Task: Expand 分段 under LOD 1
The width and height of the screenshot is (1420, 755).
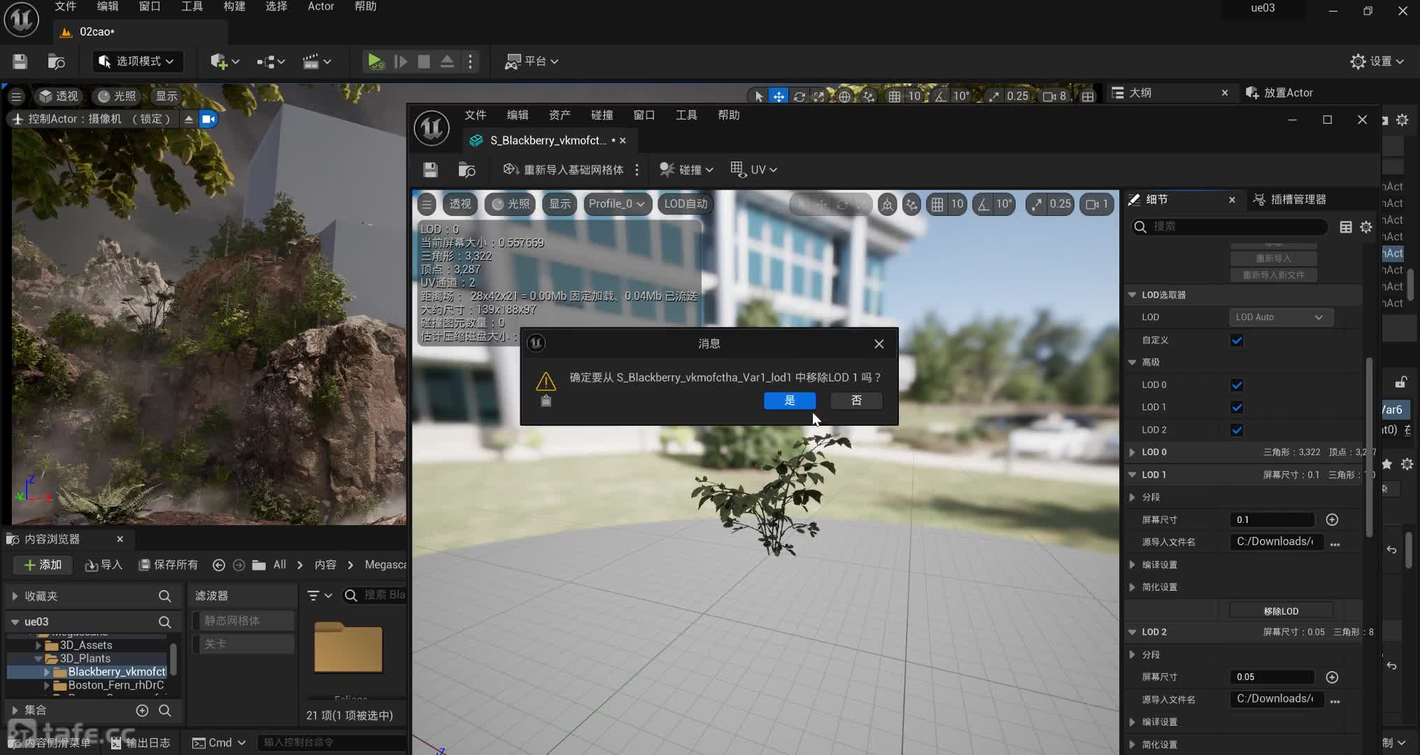Action: [1132, 497]
